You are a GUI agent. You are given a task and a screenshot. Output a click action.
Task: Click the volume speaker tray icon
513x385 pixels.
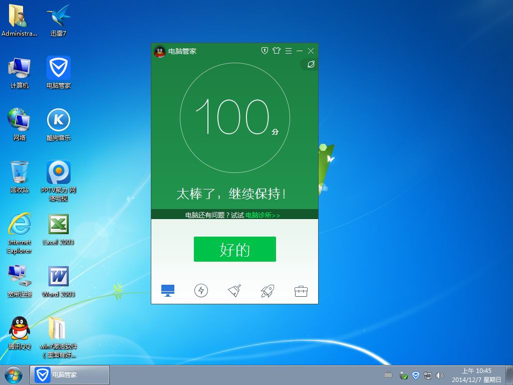click(440, 375)
